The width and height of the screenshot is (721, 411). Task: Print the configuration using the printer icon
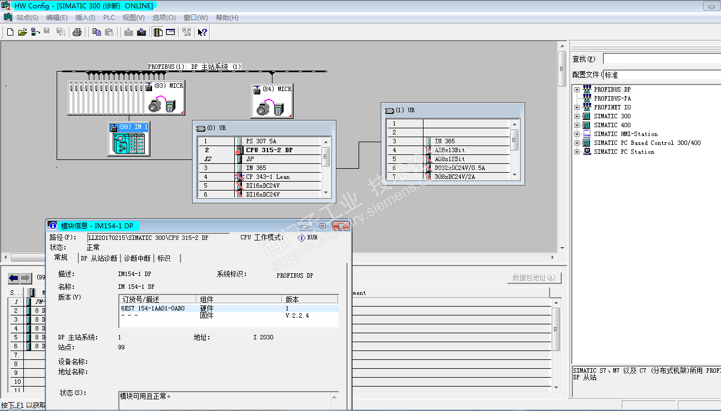point(77,32)
